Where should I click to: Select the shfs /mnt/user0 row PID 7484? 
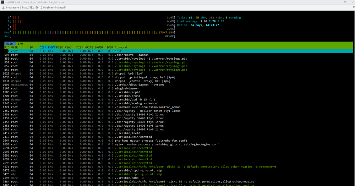click(179, 182)
